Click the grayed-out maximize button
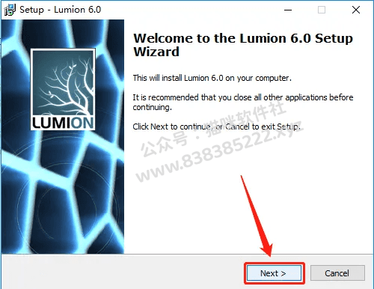 [x=322, y=10]
